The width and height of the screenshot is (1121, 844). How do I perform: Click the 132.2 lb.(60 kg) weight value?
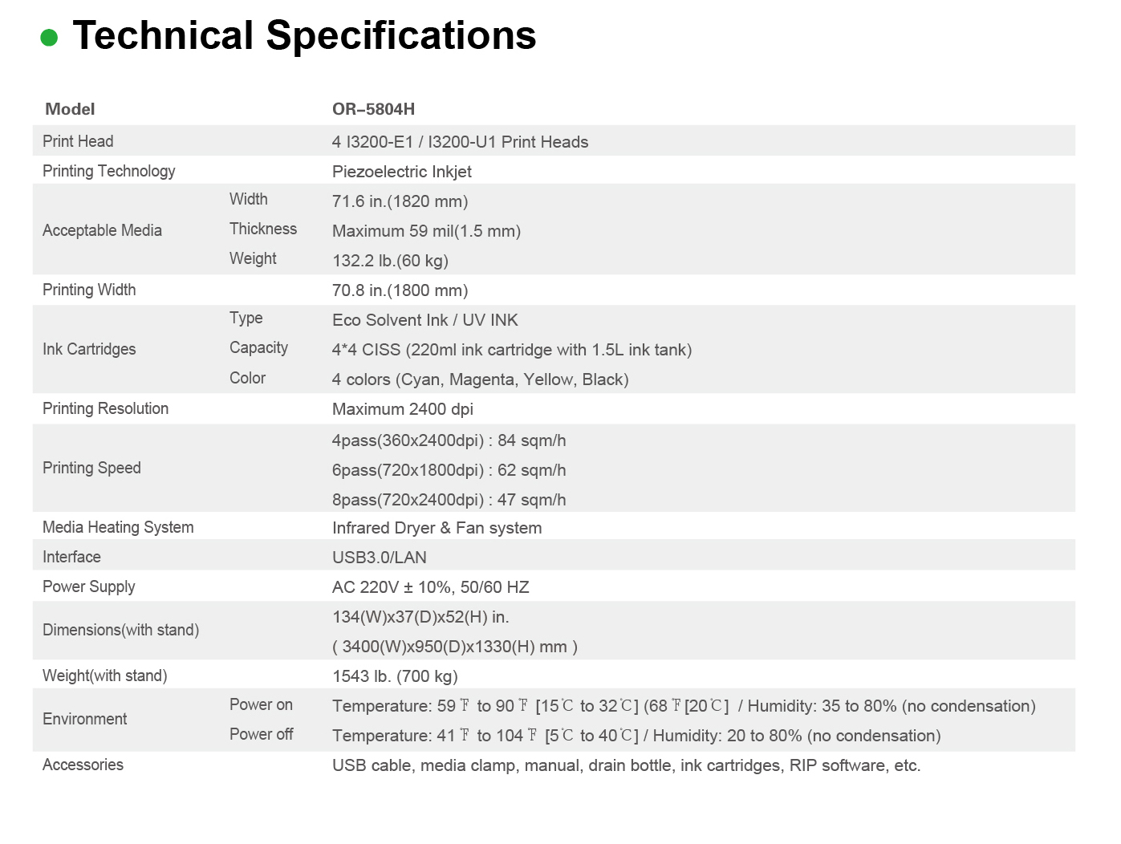pos(390,261)
